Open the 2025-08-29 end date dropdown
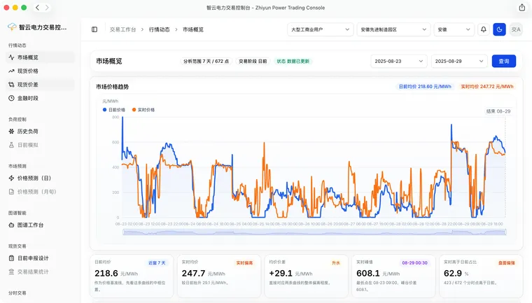Image resolution: width=532 pixels, height=303 pixels. point(459,61)
